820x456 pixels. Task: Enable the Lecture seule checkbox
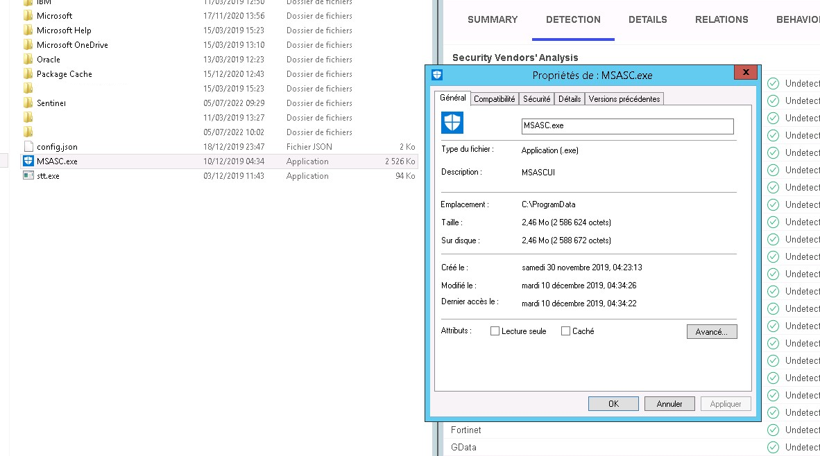pyautogui.click(x=495, y=331)
